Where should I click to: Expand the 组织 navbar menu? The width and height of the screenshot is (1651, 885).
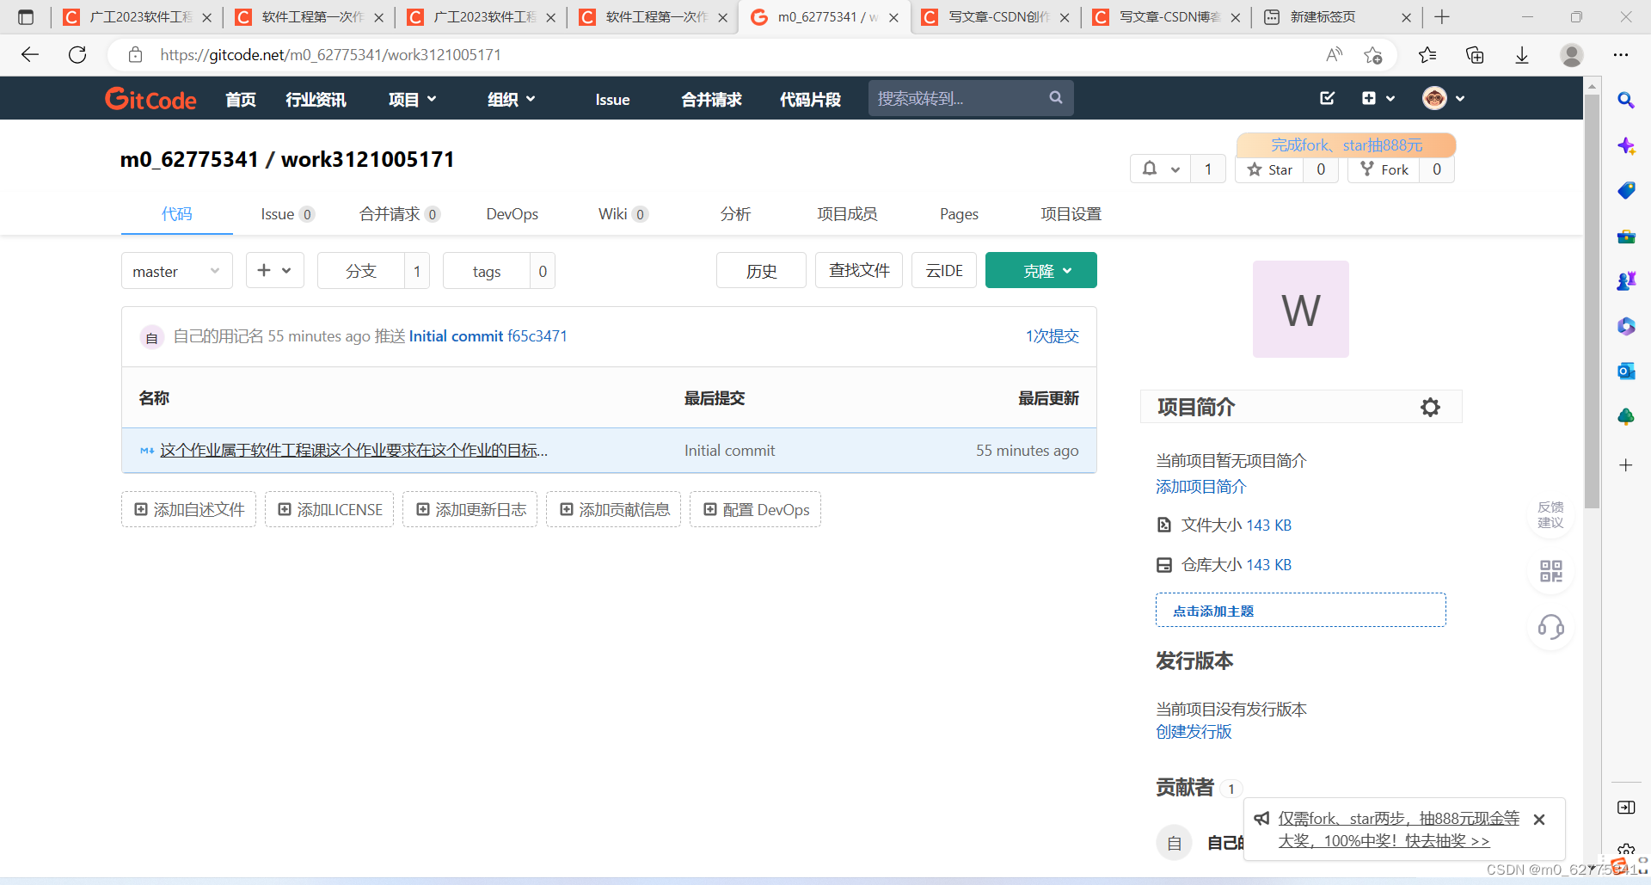tap(511, 99)
